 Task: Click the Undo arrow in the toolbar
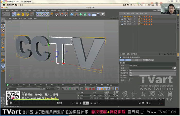(4, 14)
